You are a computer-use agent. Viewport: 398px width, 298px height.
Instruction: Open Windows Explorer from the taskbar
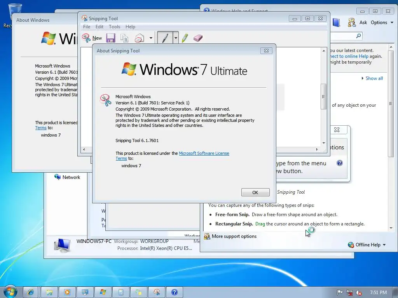coord(49,292)
